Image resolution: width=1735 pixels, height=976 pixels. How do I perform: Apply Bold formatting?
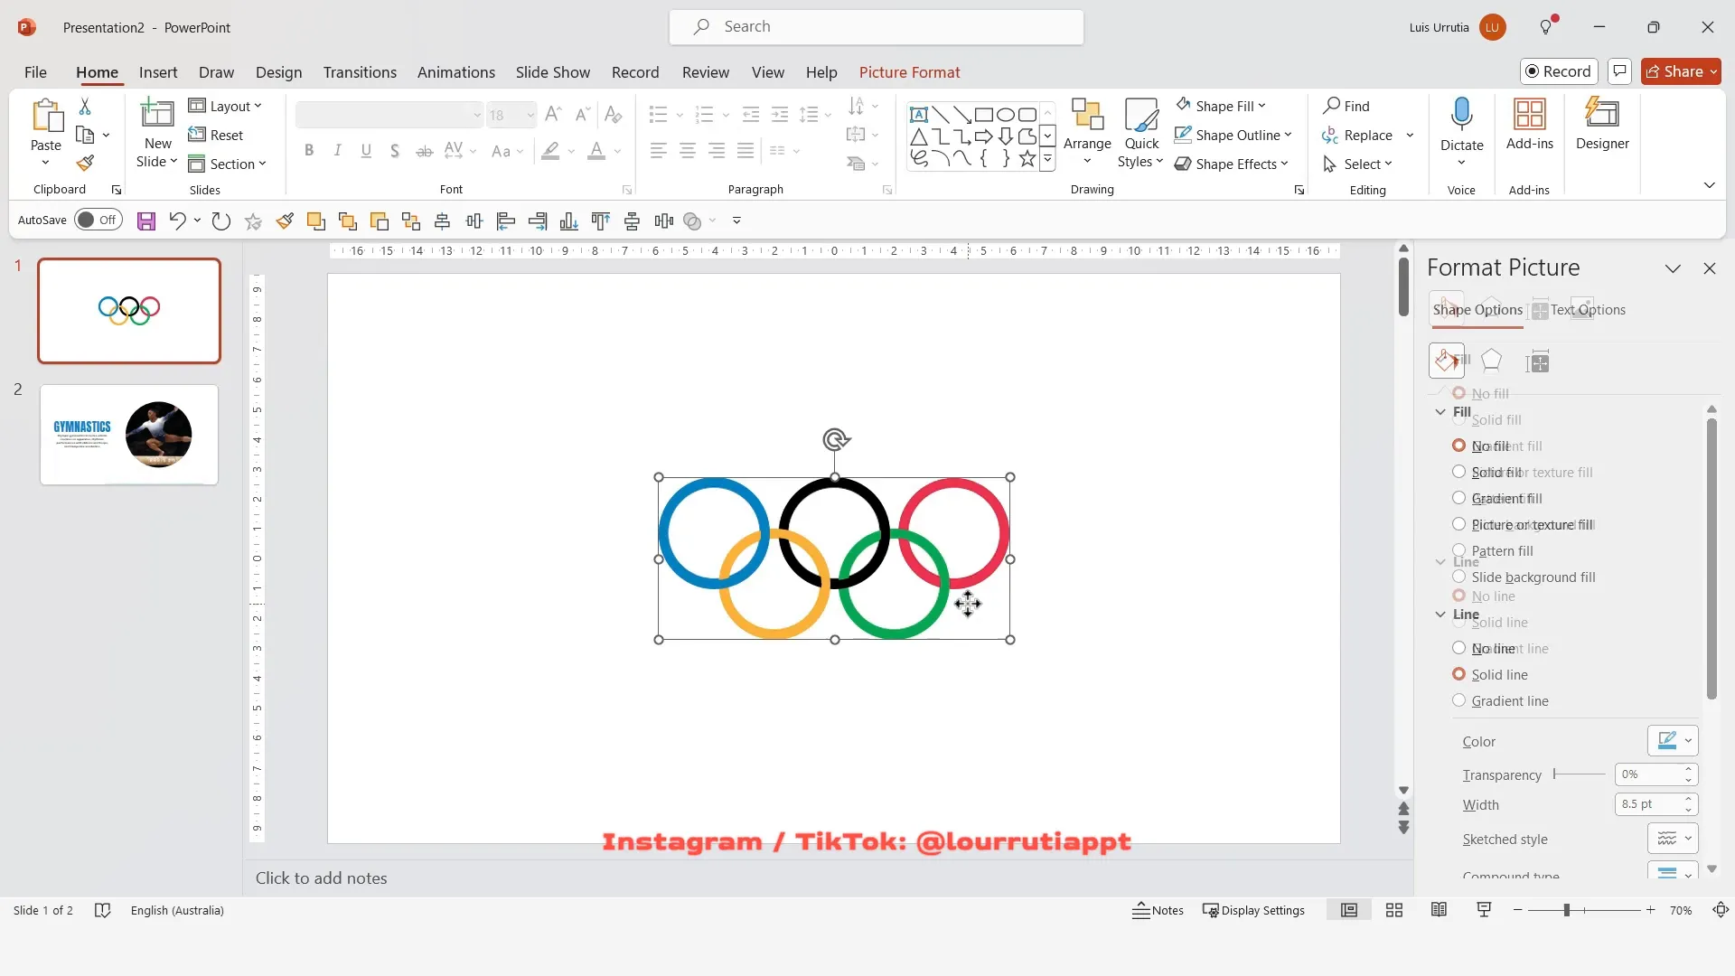pos(309,151)
